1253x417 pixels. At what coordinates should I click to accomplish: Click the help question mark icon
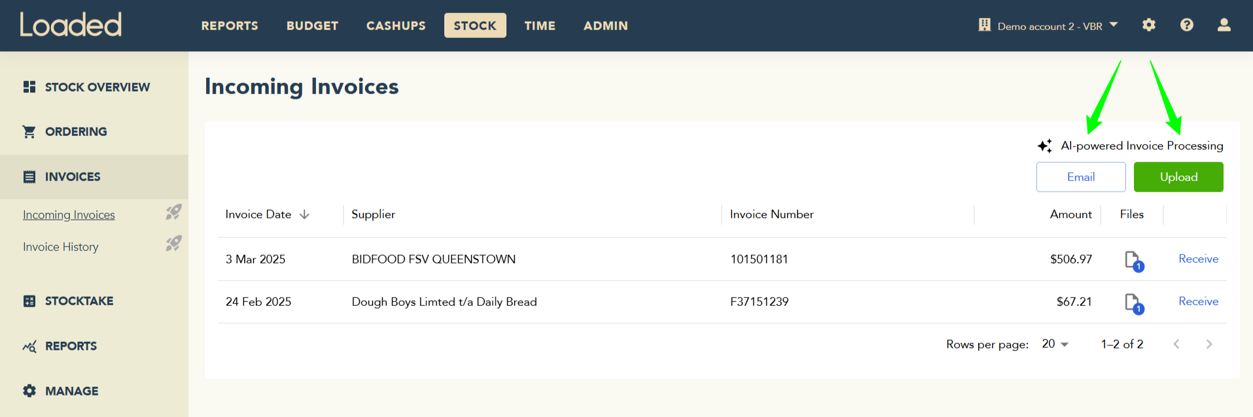[1186, 25]
